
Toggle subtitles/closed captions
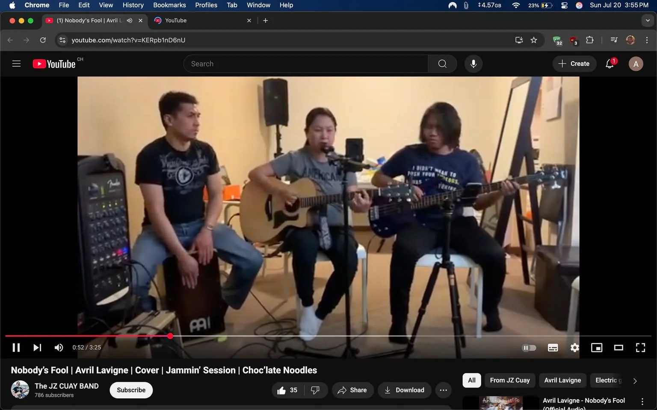pos(553,348)
